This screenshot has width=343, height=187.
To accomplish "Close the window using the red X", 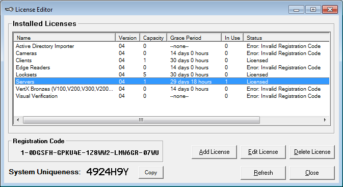I will click(x=330, y=10).
